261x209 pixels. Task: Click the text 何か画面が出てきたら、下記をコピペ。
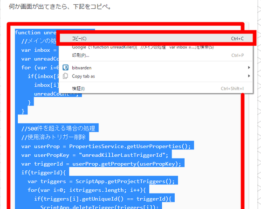[60, 7]
